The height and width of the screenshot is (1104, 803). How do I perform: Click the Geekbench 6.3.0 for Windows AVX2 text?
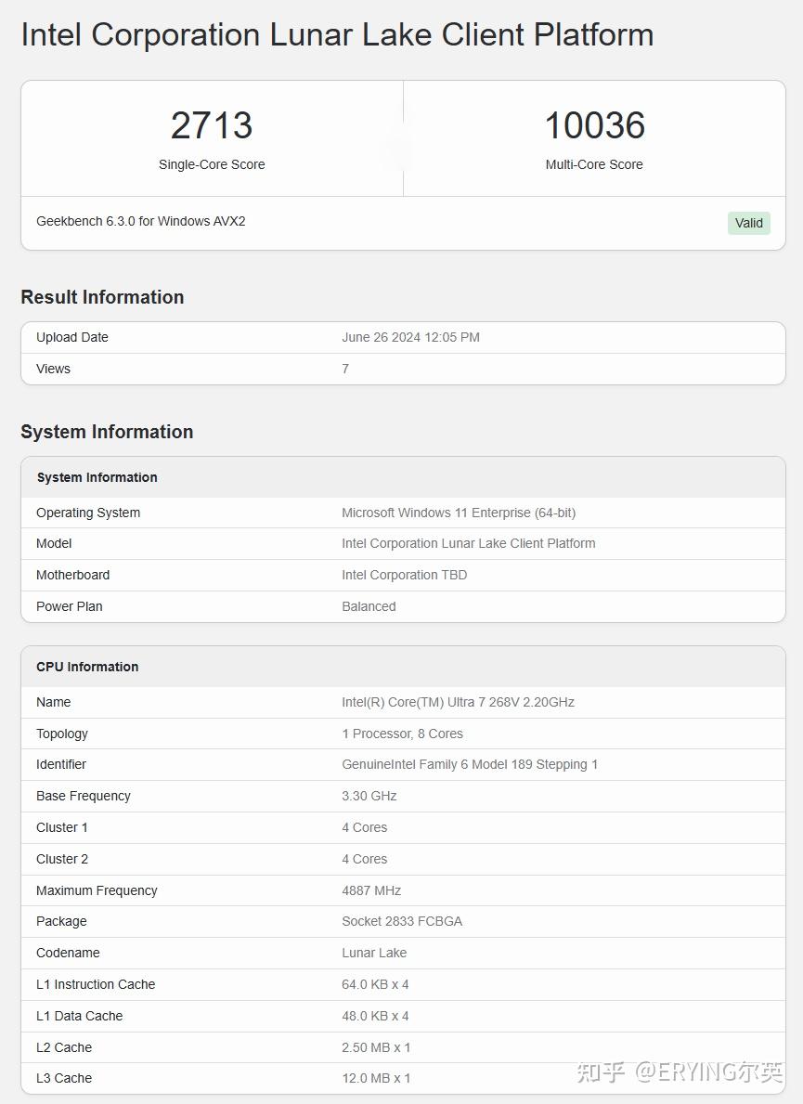click(x=141, y=221)
